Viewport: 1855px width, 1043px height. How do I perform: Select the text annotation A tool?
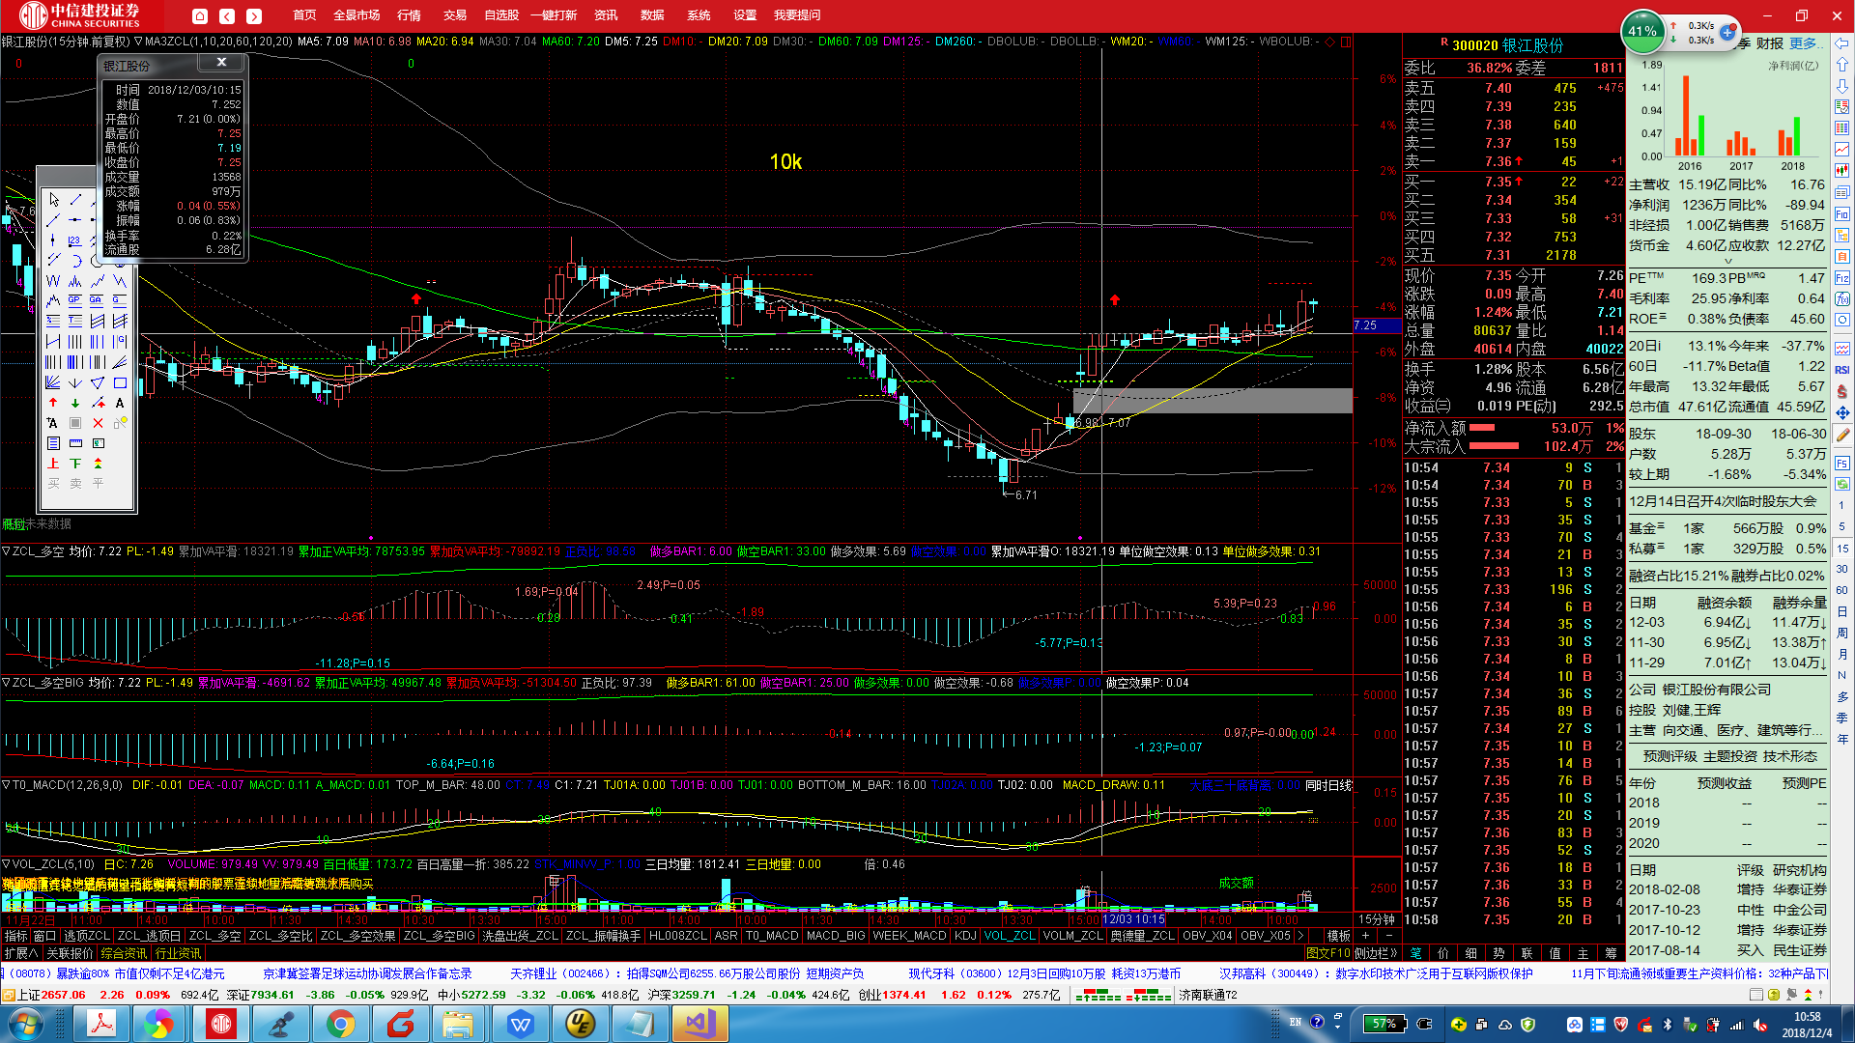tap(120, 403)
